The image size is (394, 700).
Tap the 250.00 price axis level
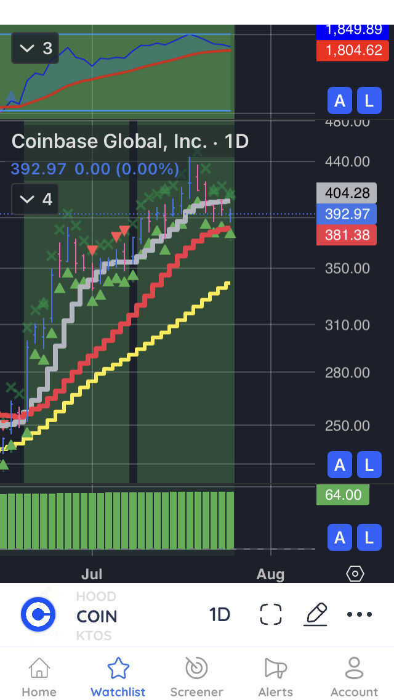(348, 425)
